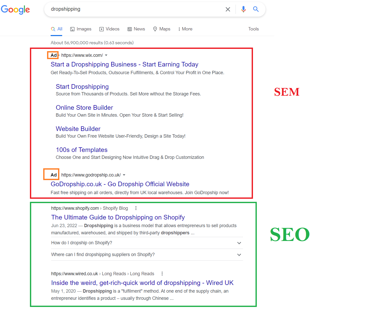Open the three-dot options beside the Wired result
Viewport: 388px width, 309px height.
[162, 274]
